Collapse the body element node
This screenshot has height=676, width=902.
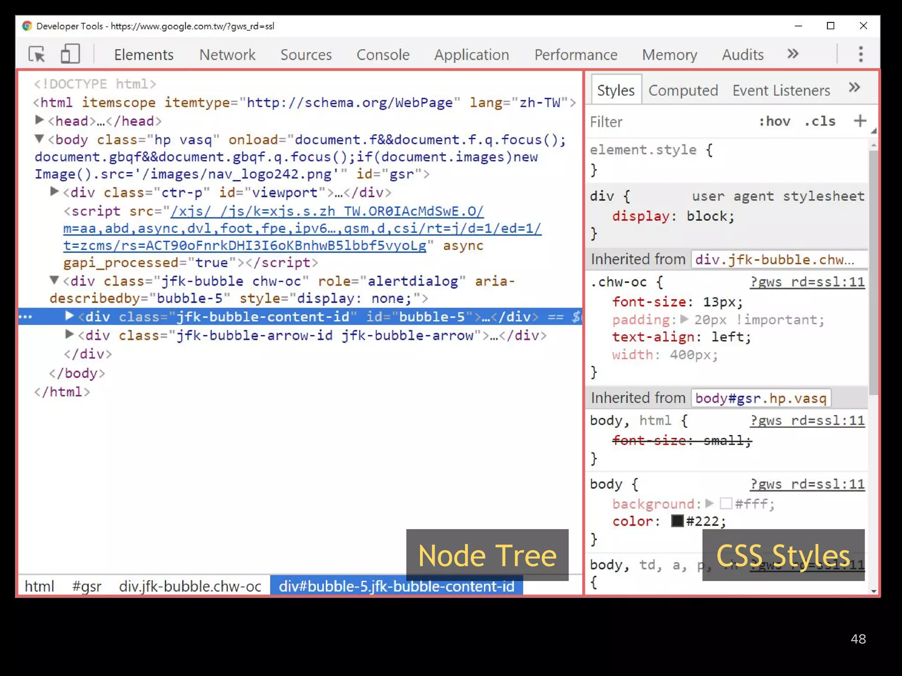tap(39, 139)
